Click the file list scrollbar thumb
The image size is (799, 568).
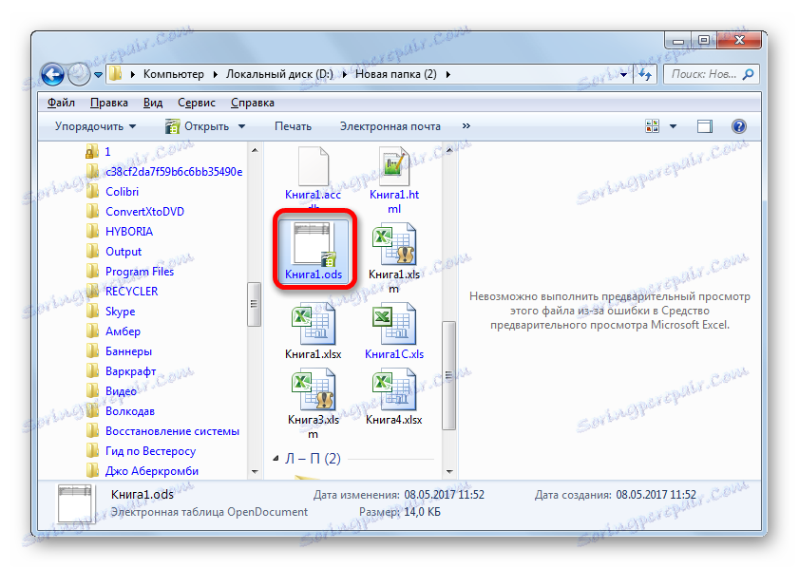tap(448, 375)
